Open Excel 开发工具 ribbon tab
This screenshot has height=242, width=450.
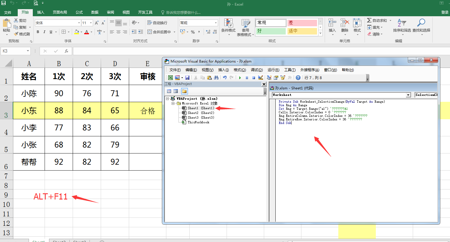[x=145, y=12]
